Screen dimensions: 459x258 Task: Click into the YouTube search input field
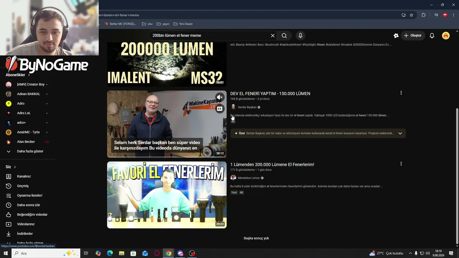pos(210,35)
